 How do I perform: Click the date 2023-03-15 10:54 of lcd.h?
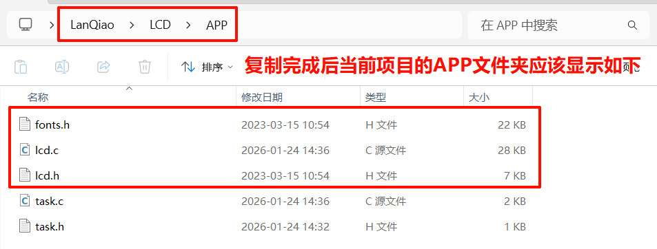click(x=285, y=176)
